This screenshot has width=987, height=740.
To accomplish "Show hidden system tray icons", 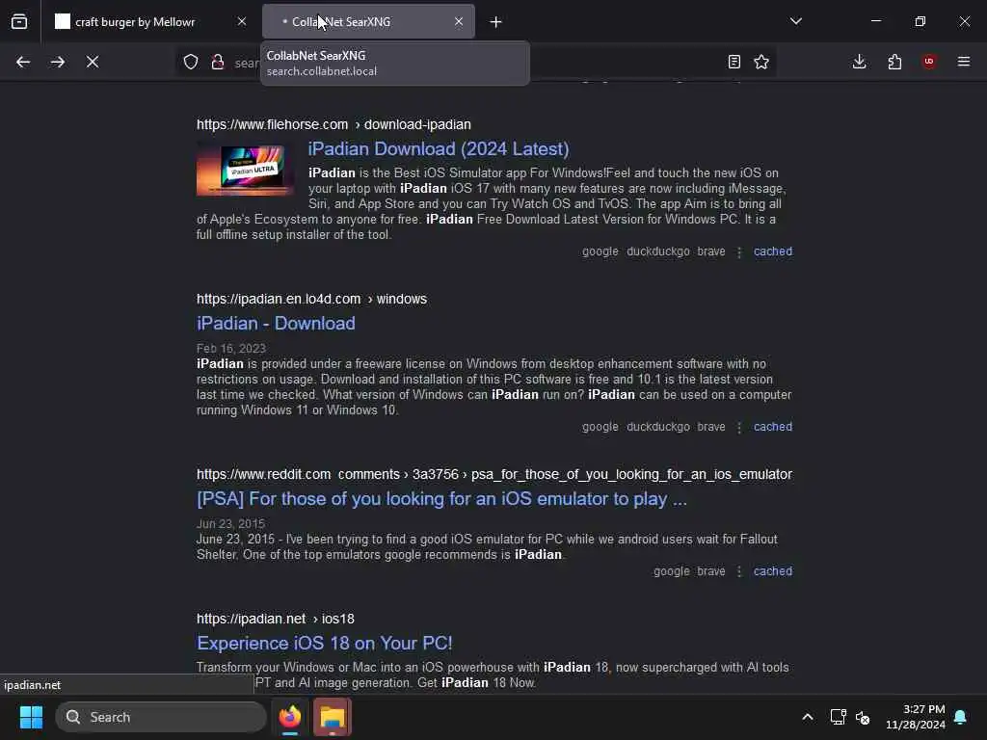I will coord(808,717).
